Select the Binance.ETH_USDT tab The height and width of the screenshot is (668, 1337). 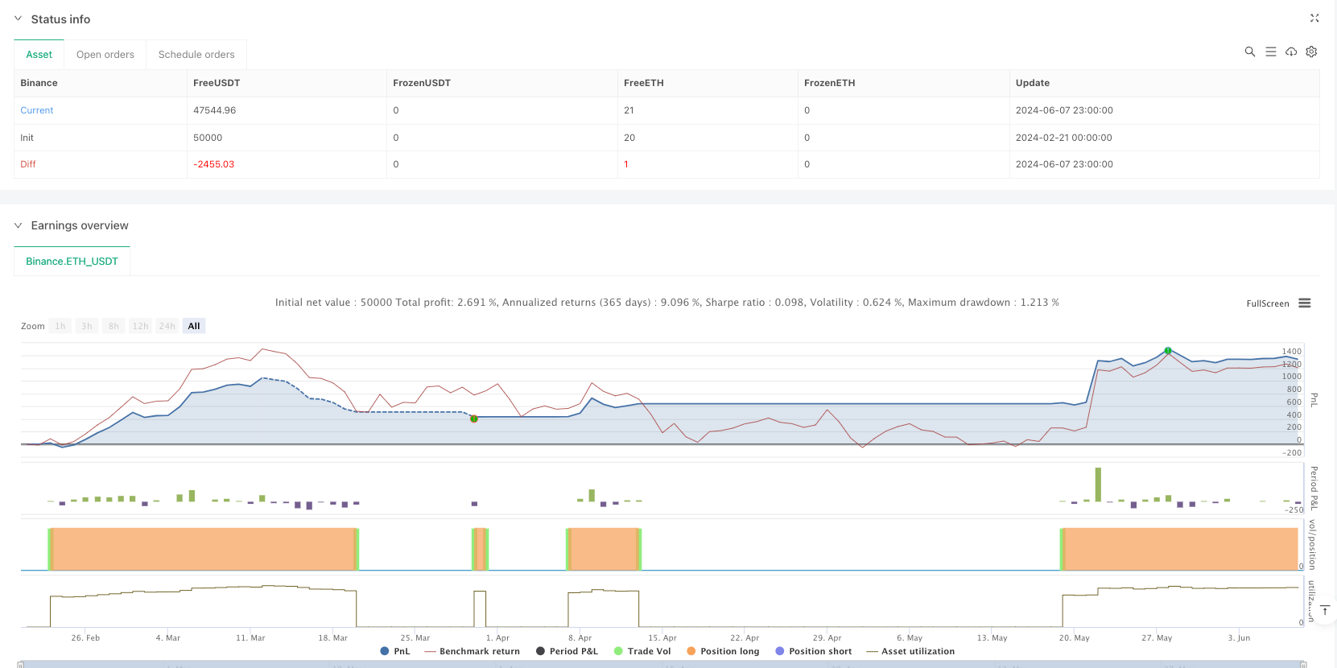72,262
